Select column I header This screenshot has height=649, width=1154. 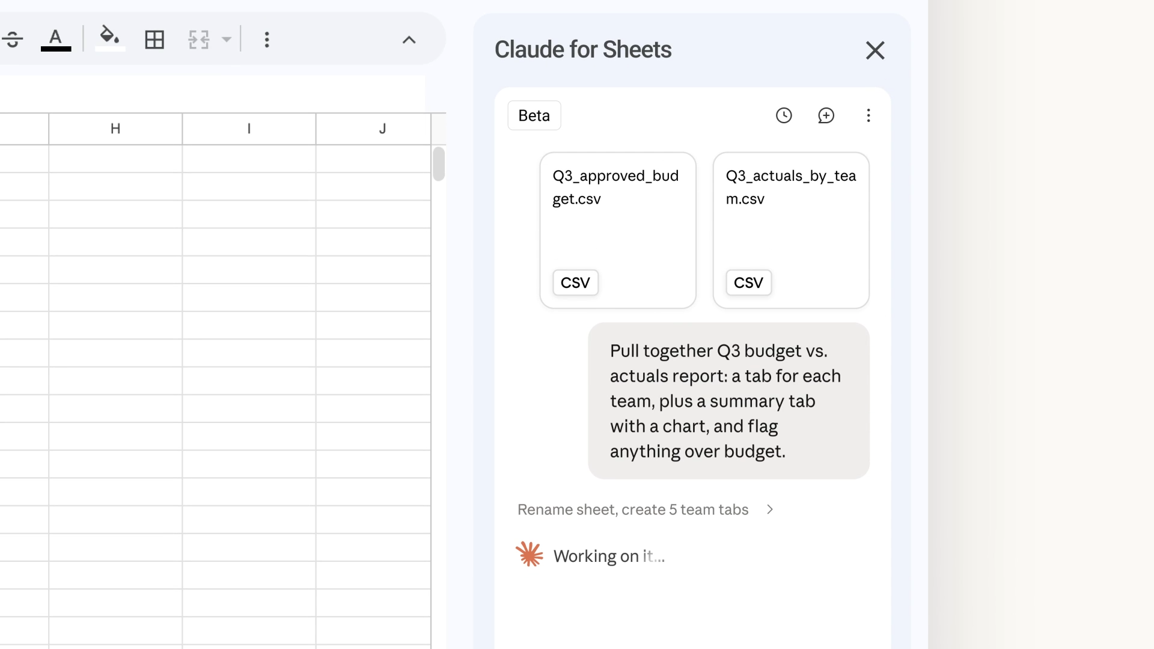tap(249, 129)
